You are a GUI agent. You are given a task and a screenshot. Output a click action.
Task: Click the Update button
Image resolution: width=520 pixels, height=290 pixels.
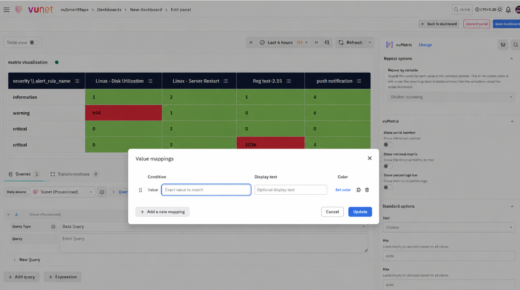(x=360, y=212)
